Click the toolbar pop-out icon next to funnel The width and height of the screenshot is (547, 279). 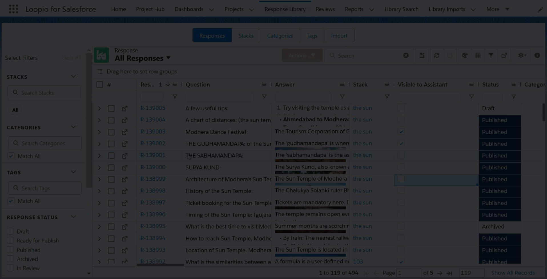point(504,55)
